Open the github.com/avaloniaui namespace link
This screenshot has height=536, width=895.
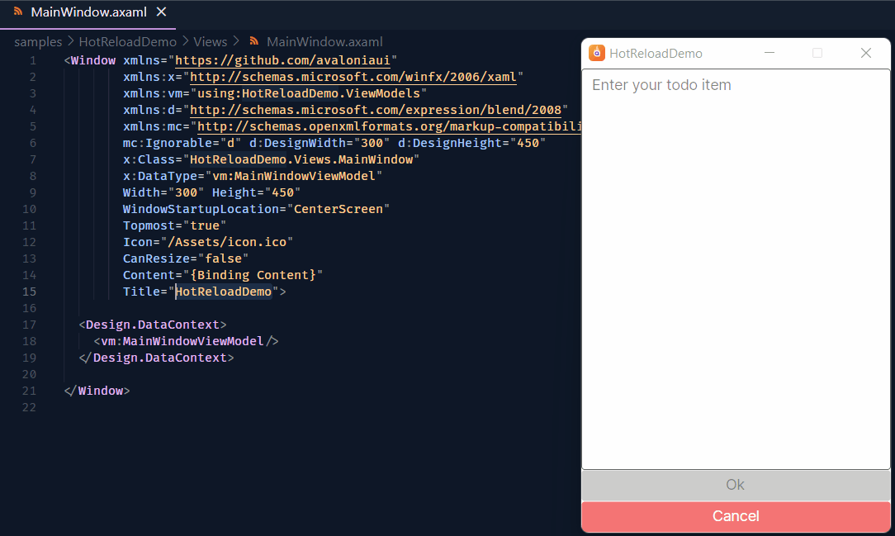(x=282, y=60)
